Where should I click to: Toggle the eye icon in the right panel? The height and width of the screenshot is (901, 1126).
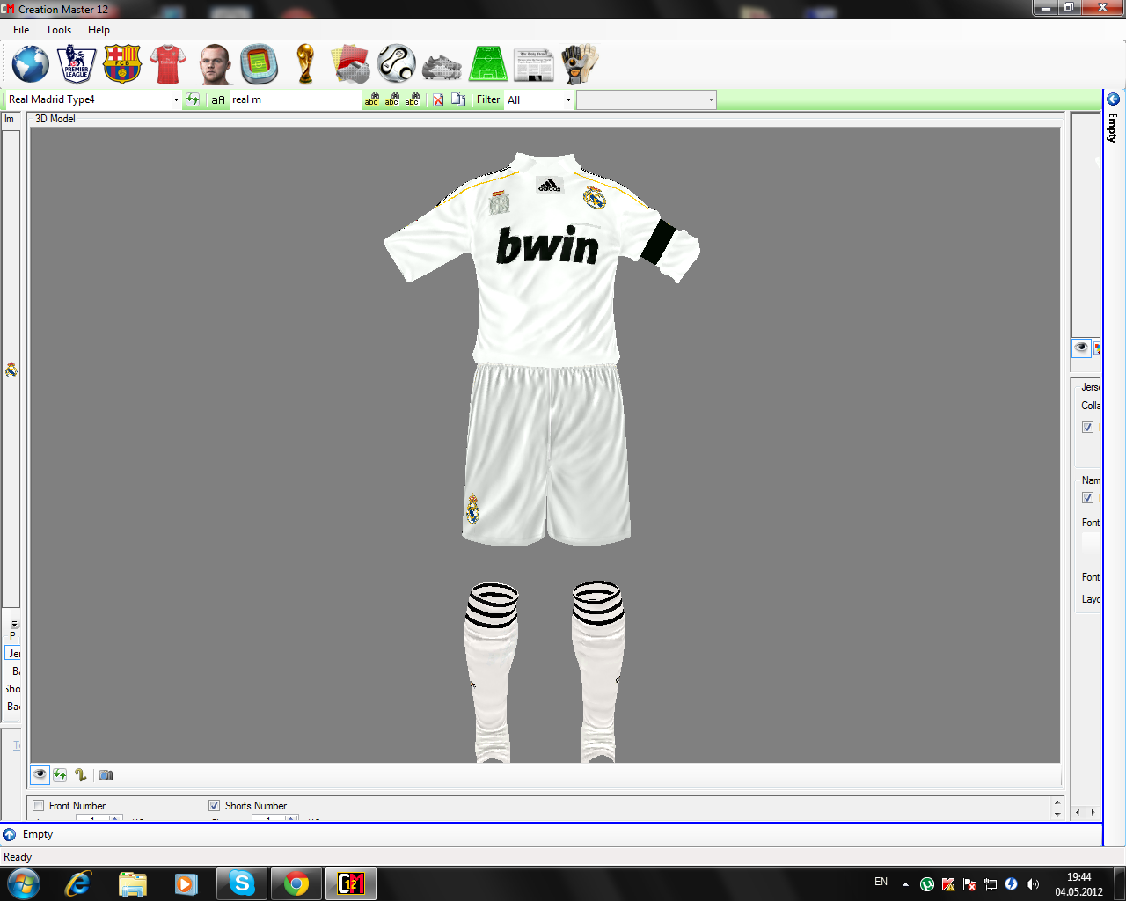1081,348
